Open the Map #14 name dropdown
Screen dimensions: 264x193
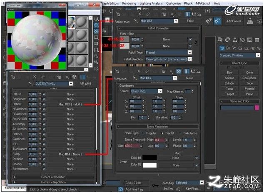pyautogui.click(x=175, y=78)
